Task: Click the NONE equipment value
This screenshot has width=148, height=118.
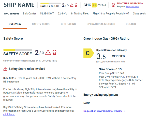Action: tap(87, 103)
